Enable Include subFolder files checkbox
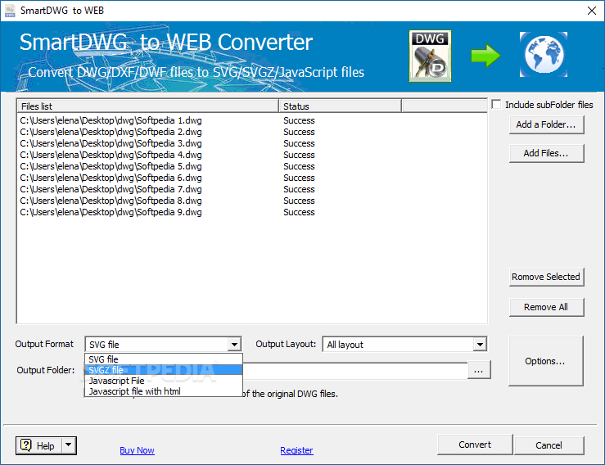The height and width of the screenshot is (465, 605). pyautogui.click(x=497, y=105)
